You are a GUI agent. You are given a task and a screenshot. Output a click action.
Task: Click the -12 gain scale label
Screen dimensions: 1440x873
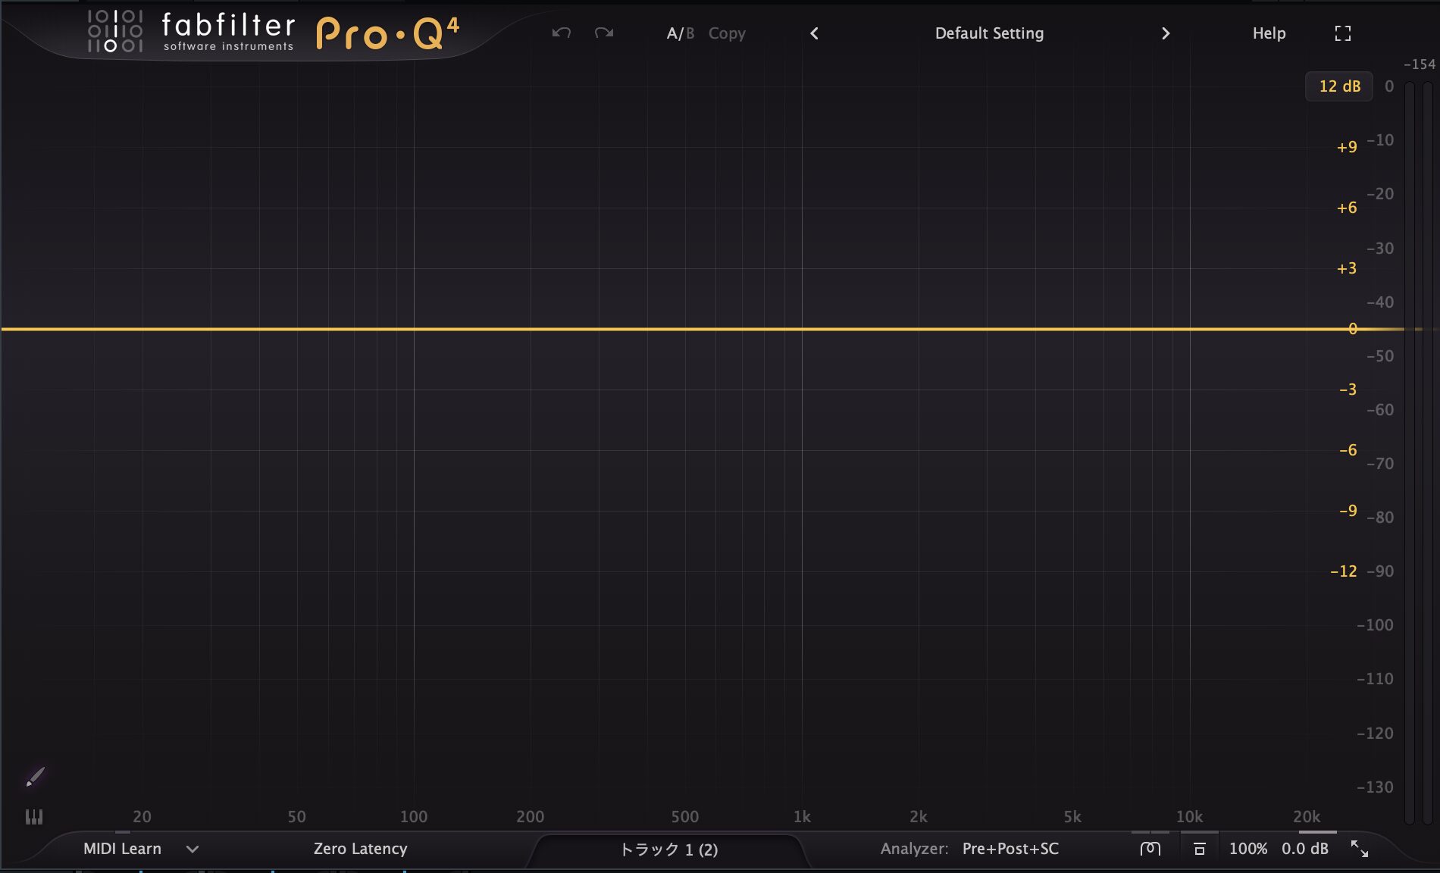click(1344, 571)
